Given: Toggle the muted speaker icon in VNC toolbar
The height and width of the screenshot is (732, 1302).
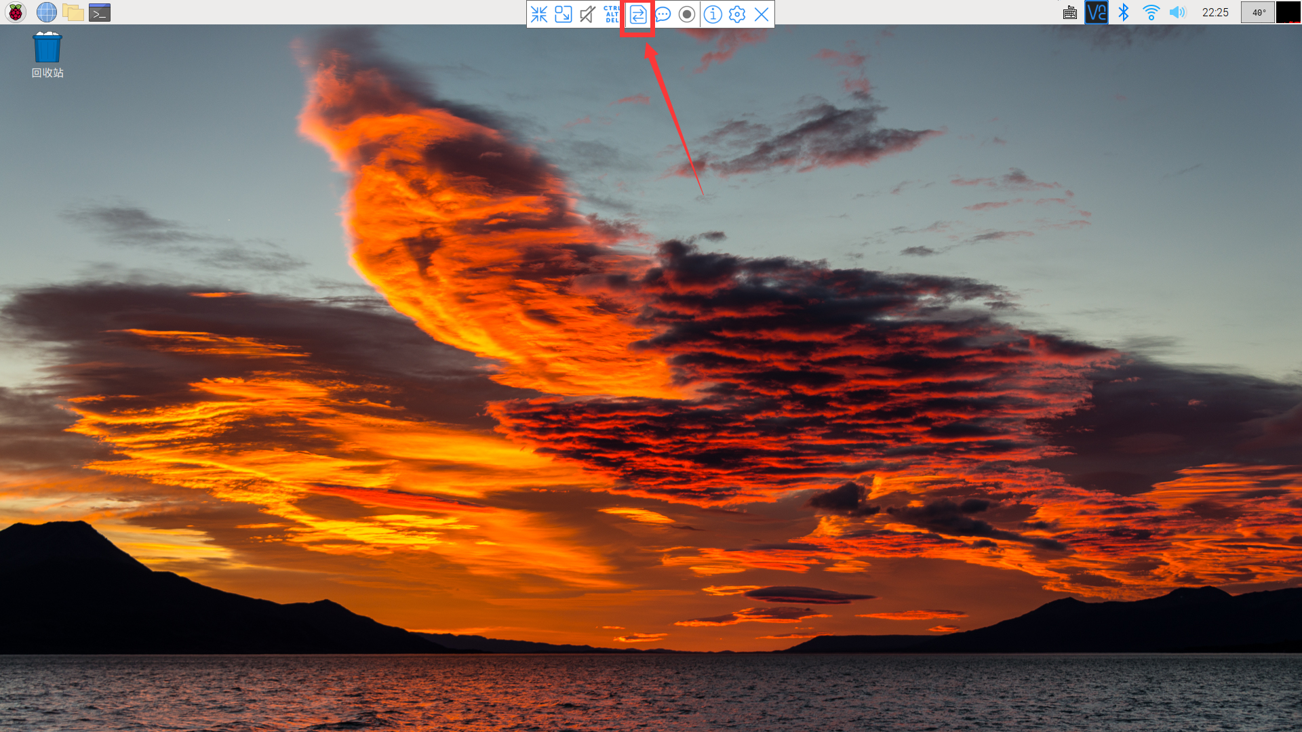Looking at the screenshot, I should tap(588, 14).
